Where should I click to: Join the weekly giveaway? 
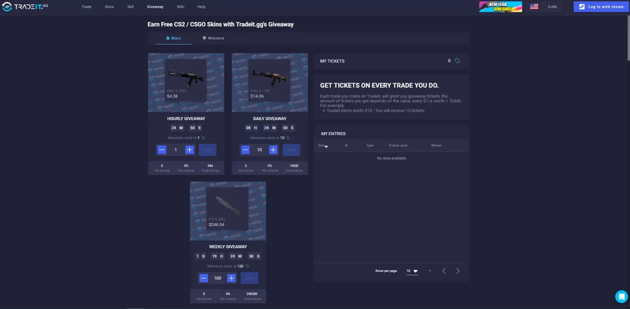[249, 278]
